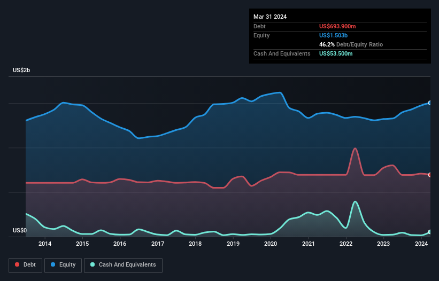Image resolution: width=439 pixels, height=281 pixels.
Task: Click the 2017 x-axis label
Action: pyautogui.click(x=158, y=244)
